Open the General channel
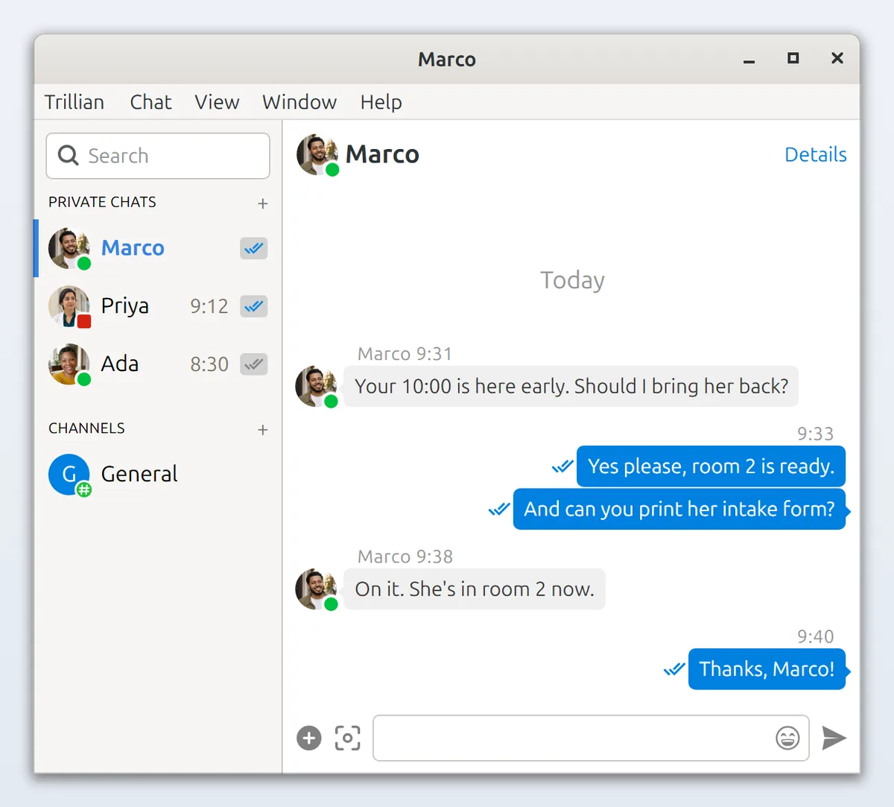The height and width of the screenshot is (807, 894). 158,475
